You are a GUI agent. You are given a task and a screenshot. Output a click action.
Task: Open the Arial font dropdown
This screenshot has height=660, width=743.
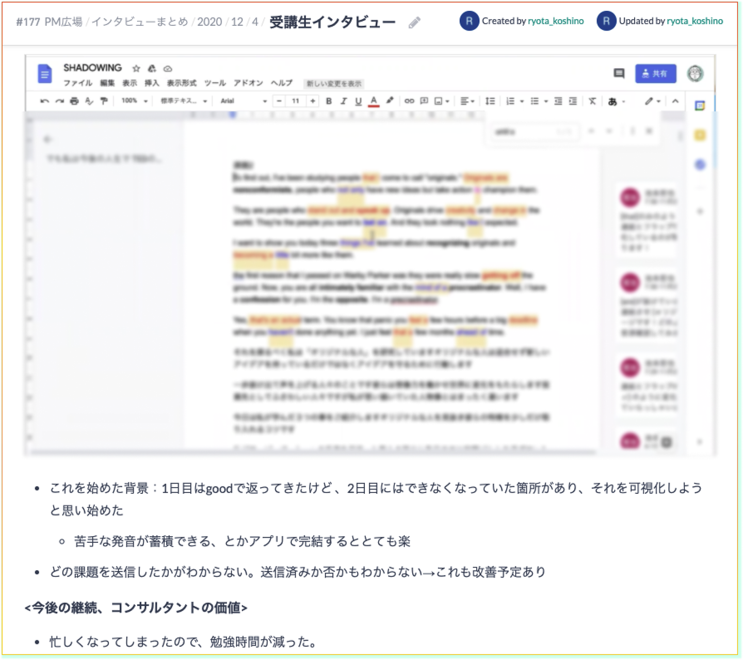(244, 101)
